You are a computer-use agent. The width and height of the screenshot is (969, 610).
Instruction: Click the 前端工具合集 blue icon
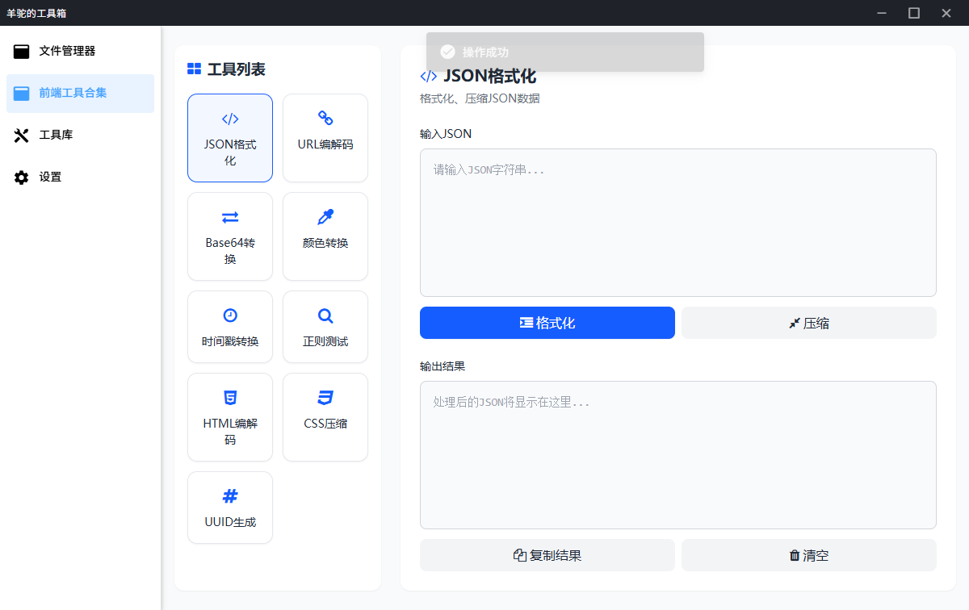22,94
